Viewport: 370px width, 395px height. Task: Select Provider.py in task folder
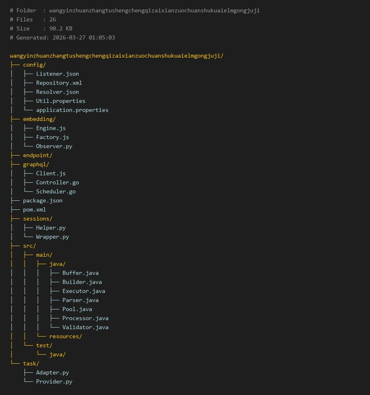point(54,381)
